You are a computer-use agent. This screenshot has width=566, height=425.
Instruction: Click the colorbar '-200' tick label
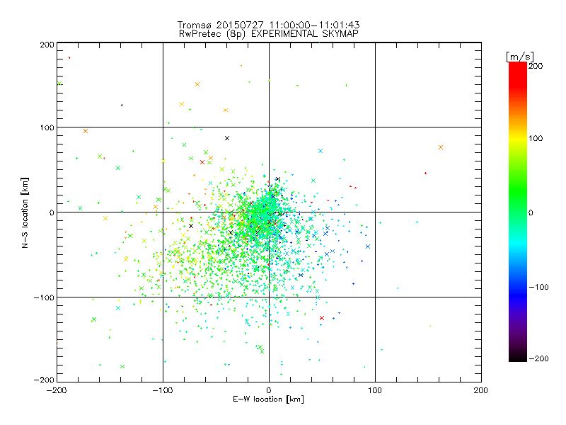(x=538, y=359)
